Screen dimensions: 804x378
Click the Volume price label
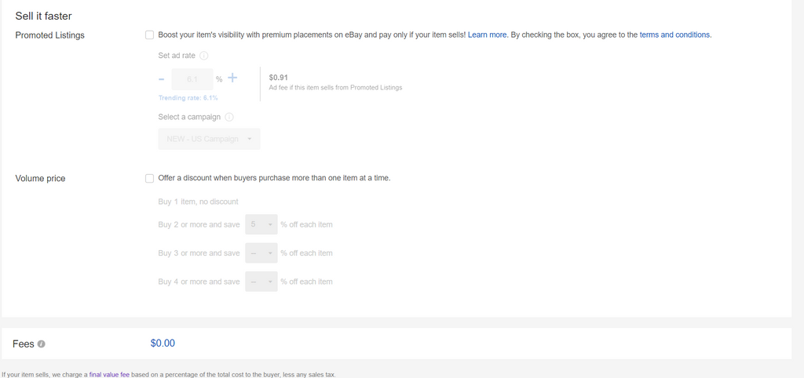point(40,179)
